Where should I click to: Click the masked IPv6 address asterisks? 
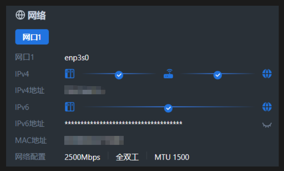coord(123,124)
